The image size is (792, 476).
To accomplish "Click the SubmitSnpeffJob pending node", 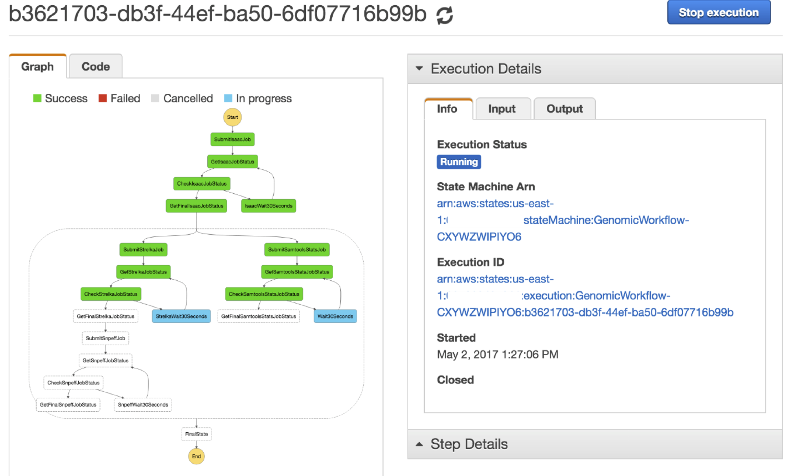I will (x=105, y=338).
